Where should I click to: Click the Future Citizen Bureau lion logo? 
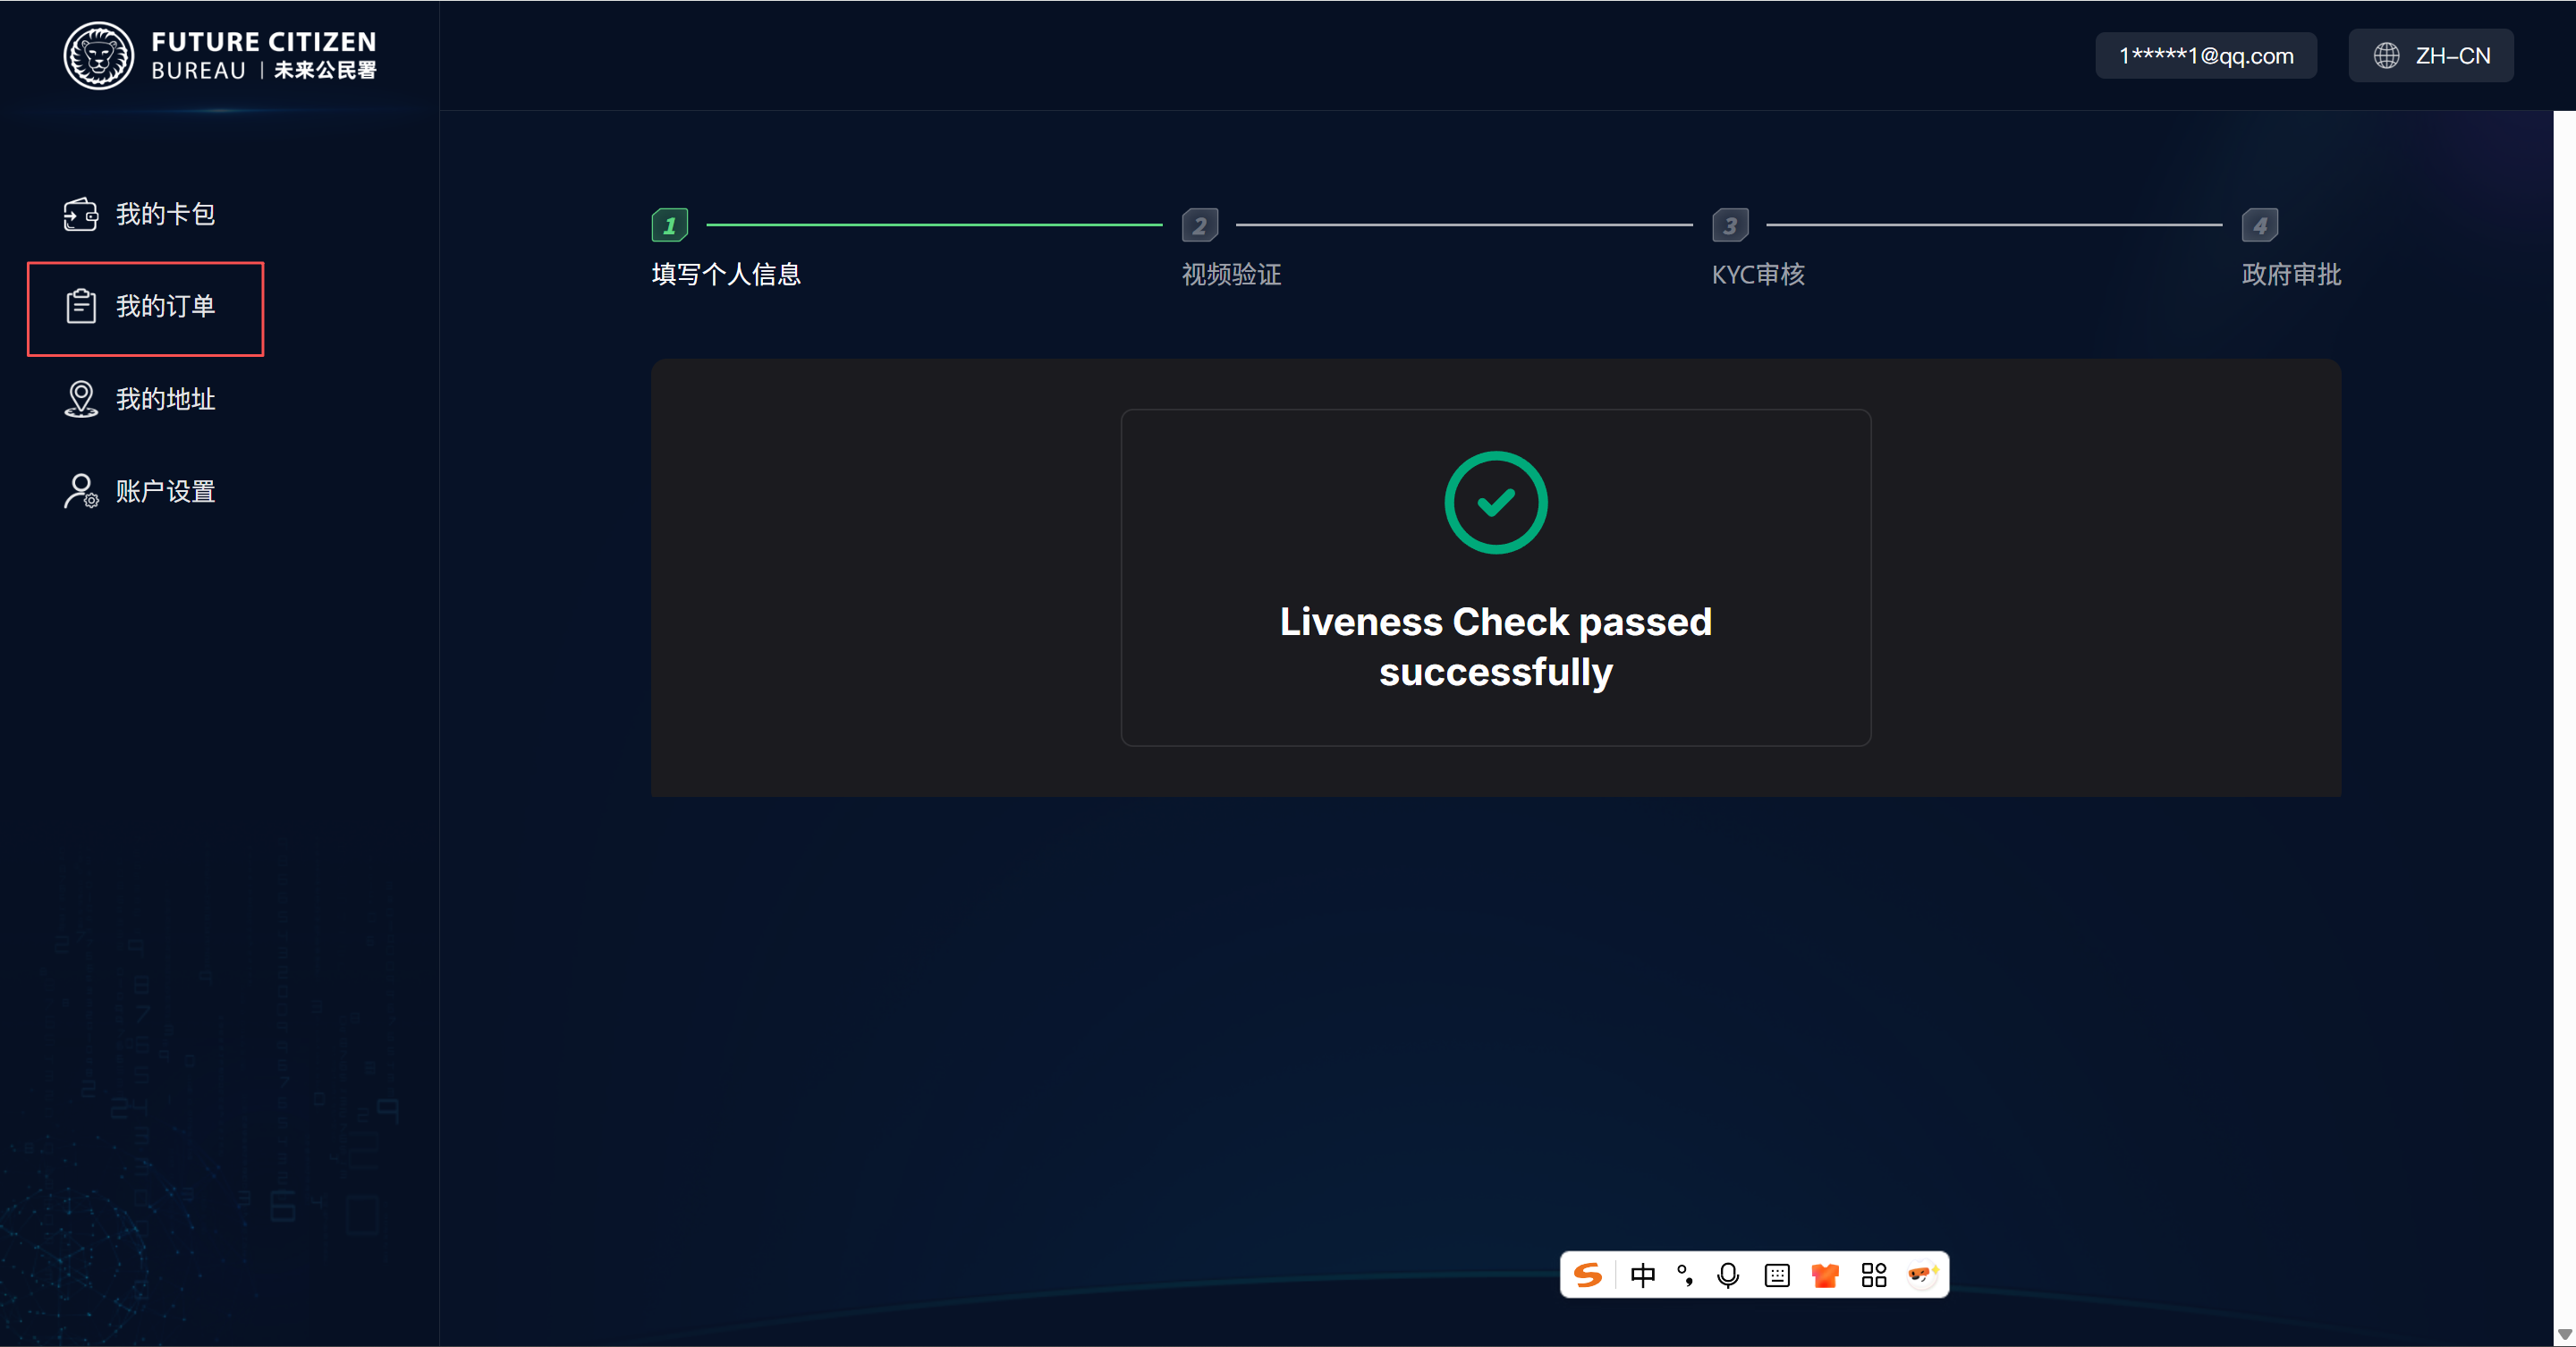tap(98, 56)
